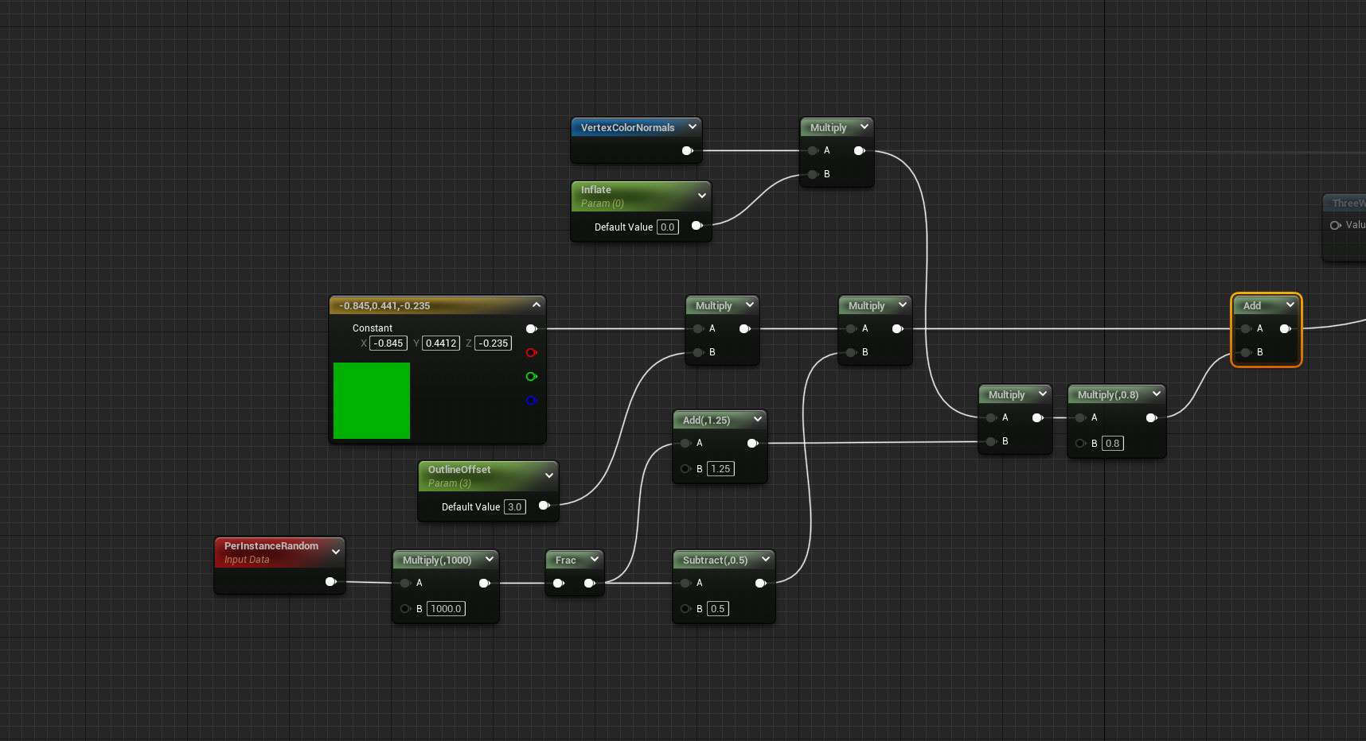This screenshot has height=741, width=1366.
Task: Select the VertexColorNormals node title
Action: 627,127
